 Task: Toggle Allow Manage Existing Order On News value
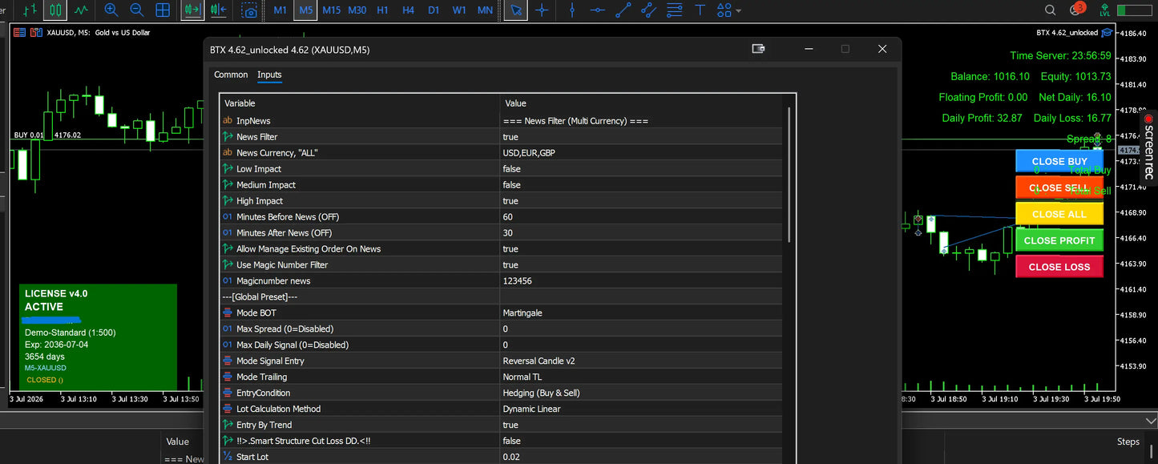click(x=640, y=249)
